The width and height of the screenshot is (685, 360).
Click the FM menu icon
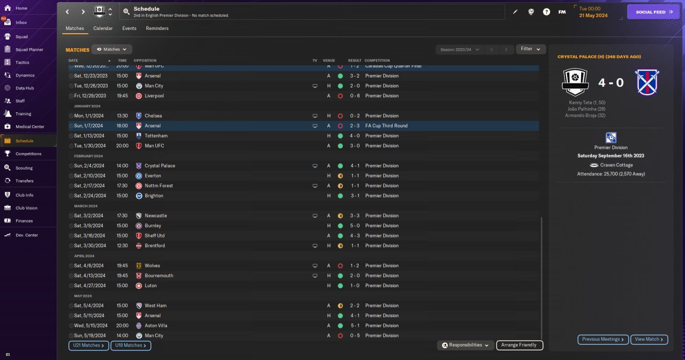tap(562, 12)
